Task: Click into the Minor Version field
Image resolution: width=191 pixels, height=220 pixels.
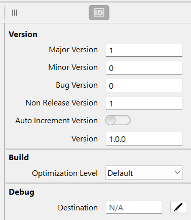Action: point(144,68)
